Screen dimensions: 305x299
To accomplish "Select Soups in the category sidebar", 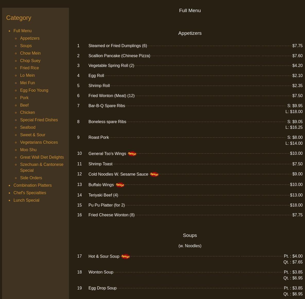I will point(26,46).
